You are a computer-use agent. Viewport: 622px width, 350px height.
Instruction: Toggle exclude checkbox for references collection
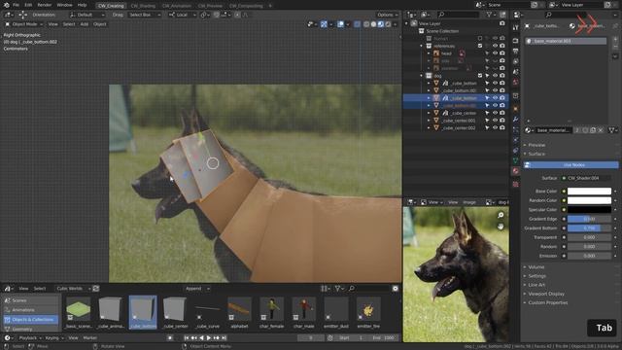480,46
